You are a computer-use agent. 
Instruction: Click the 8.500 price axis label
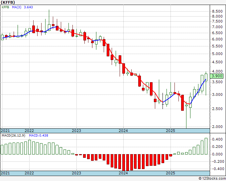[217, 11]
